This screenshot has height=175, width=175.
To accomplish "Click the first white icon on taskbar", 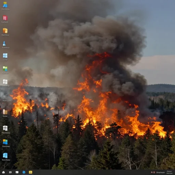I will pos(3,172).
